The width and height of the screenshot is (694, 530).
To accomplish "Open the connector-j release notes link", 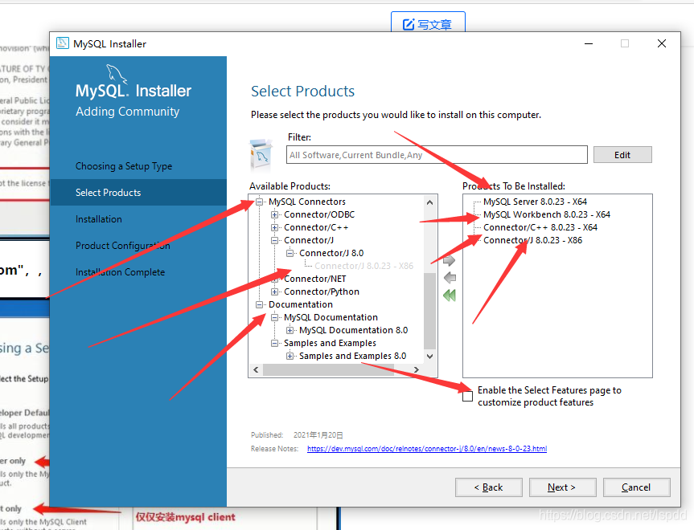I will click(427, 449).
